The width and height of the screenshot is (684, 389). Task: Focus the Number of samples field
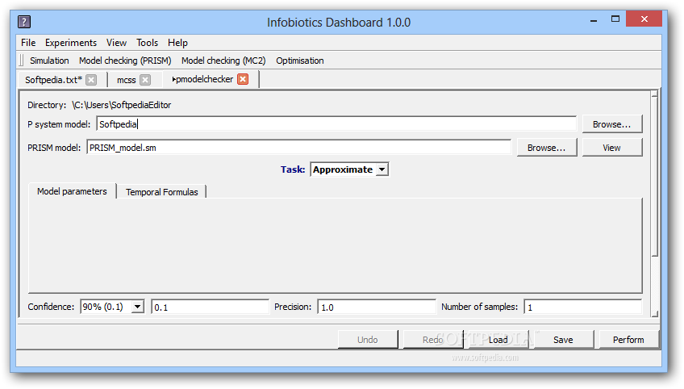click(x=583, y=307)
